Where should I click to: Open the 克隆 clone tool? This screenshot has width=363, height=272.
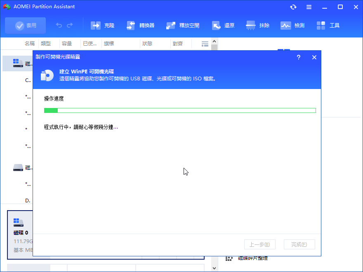pyautogui.click(x=102, y=26)
